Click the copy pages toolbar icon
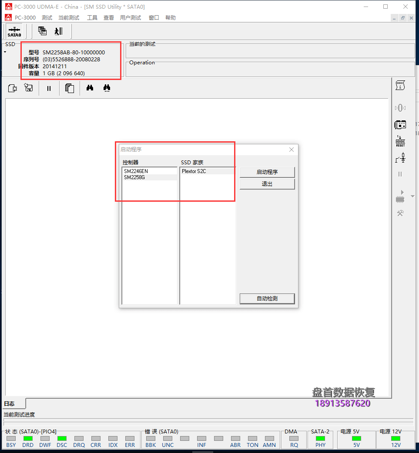The height and width of the screenshot is (453, 419). tap(70, 88)
